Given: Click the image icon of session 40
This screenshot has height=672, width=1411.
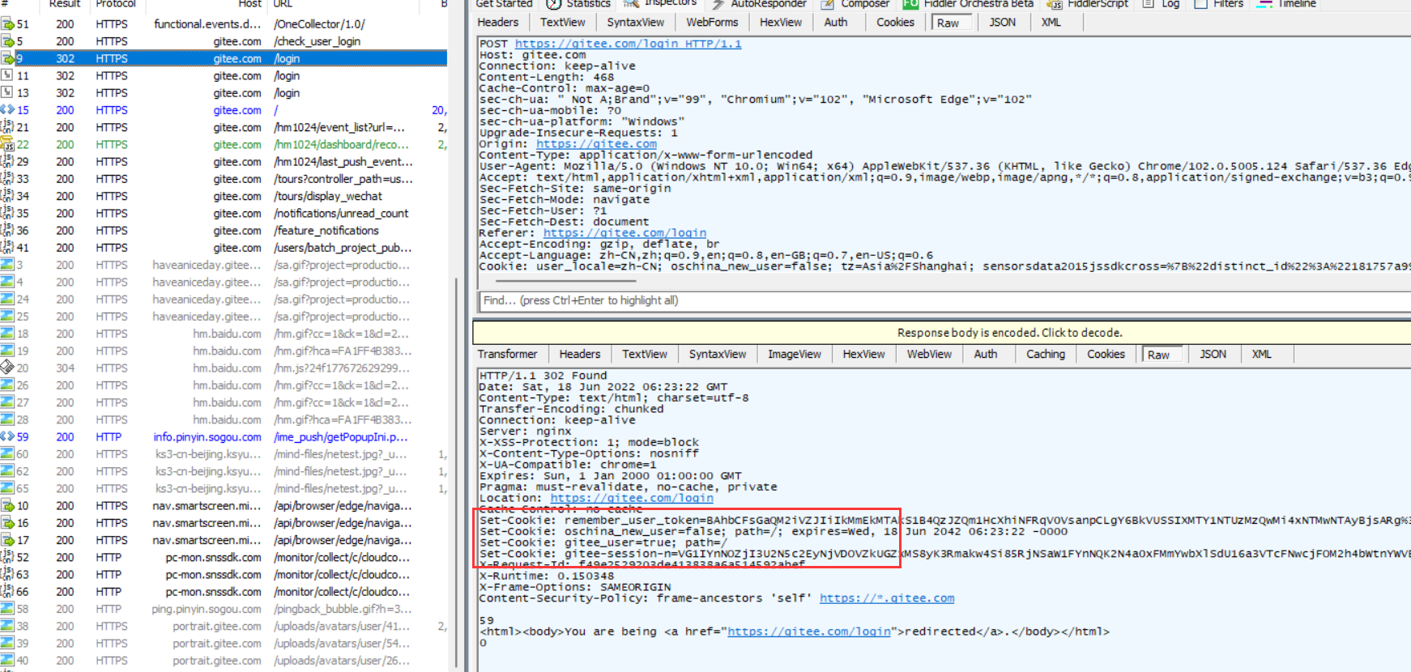Looking at the screenshot, I should [8, 661].
